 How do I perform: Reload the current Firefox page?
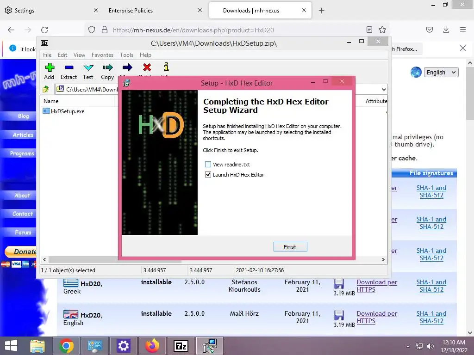tap(44, 30)
